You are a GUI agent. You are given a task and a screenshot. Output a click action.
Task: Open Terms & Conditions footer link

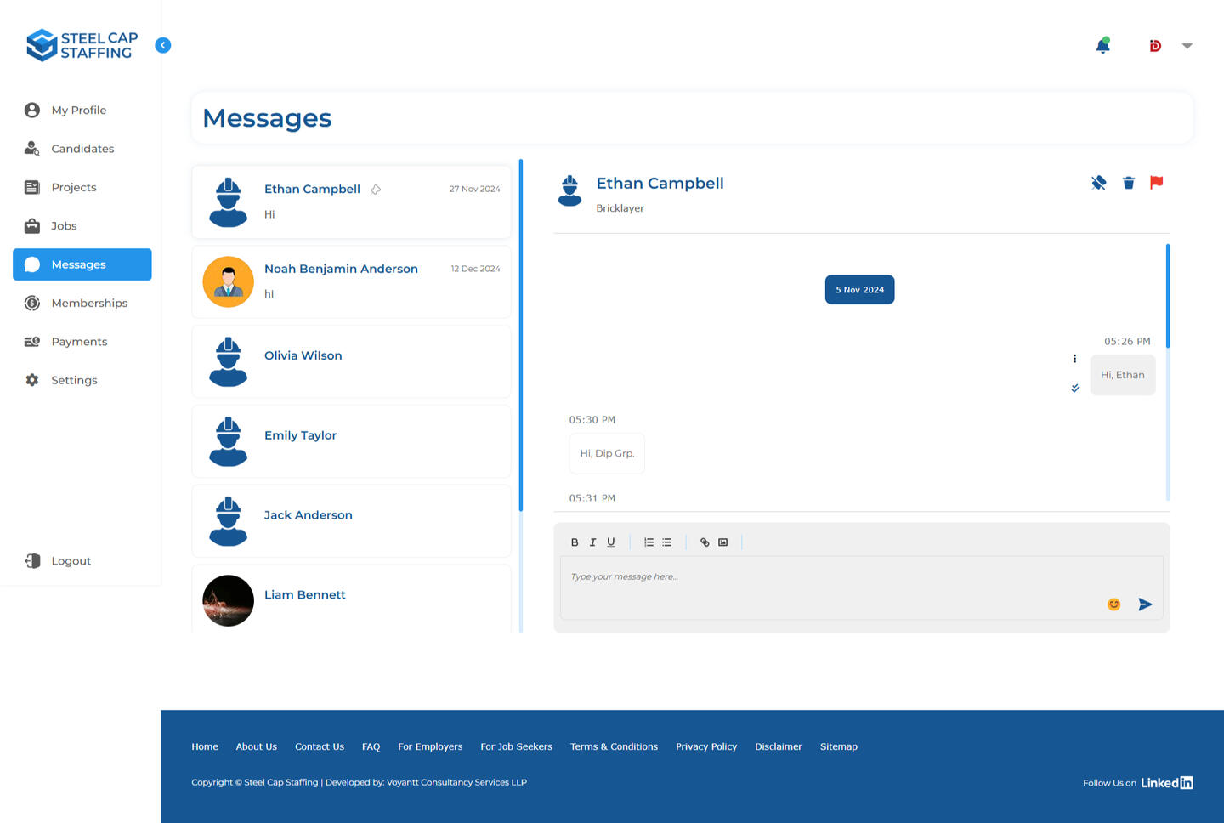click(x=614, y=746)
